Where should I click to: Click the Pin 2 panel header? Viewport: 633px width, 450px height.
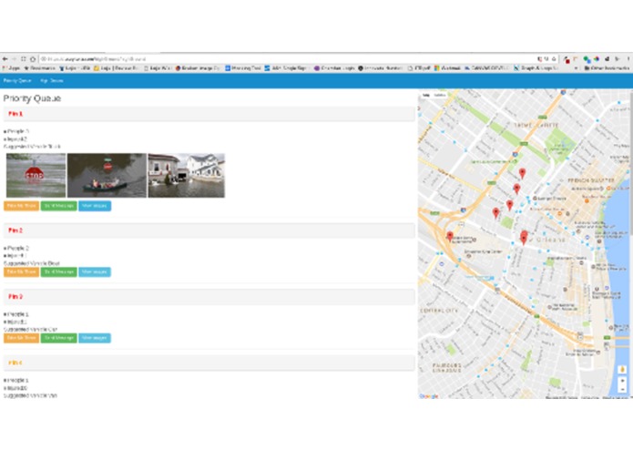click(209, 230)
